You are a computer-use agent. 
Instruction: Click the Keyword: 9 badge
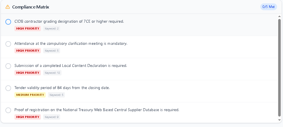click(52, 117)
